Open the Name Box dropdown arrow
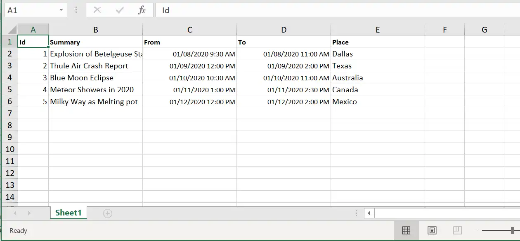Screen dimensions: 520x241 (x=61, y=10)
